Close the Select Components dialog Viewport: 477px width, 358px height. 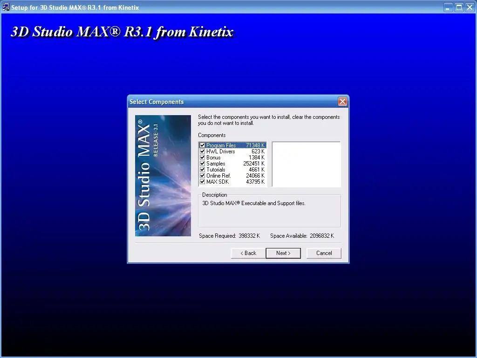pos(342,101)
